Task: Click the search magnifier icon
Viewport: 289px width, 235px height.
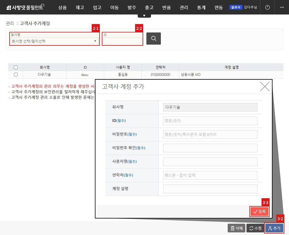Action: 153,38
